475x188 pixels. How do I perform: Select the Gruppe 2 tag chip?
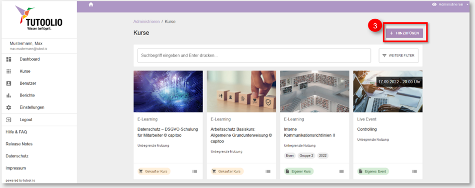tap(307, 156)
